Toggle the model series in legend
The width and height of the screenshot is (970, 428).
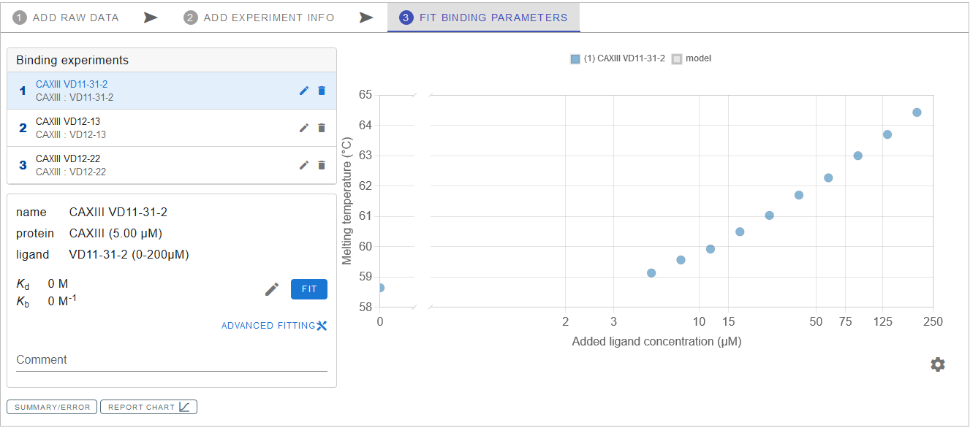click(691, 58)
